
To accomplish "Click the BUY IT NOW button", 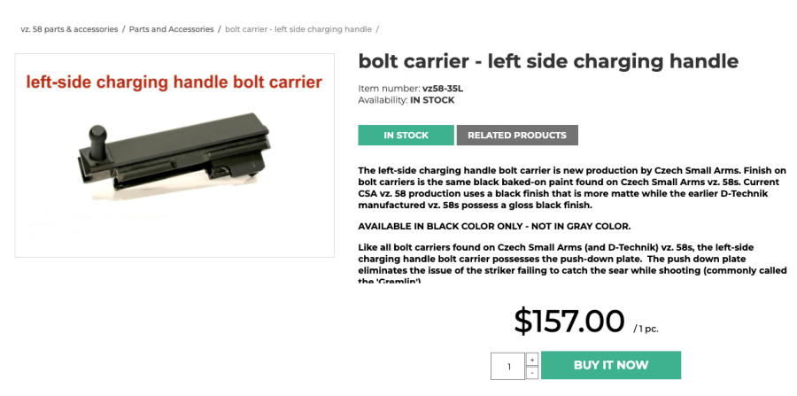I will pyautogui.click(x=611, y=365).
